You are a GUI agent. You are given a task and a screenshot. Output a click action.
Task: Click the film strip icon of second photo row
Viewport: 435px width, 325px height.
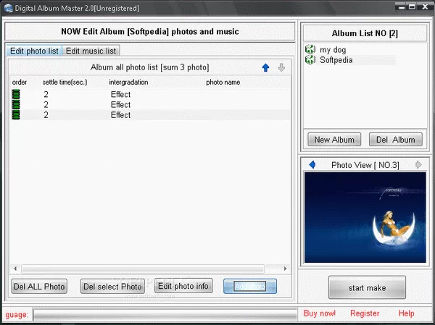point(16,104)
